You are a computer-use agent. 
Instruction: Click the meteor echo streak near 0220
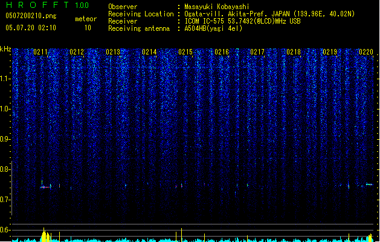coord(369,185)
